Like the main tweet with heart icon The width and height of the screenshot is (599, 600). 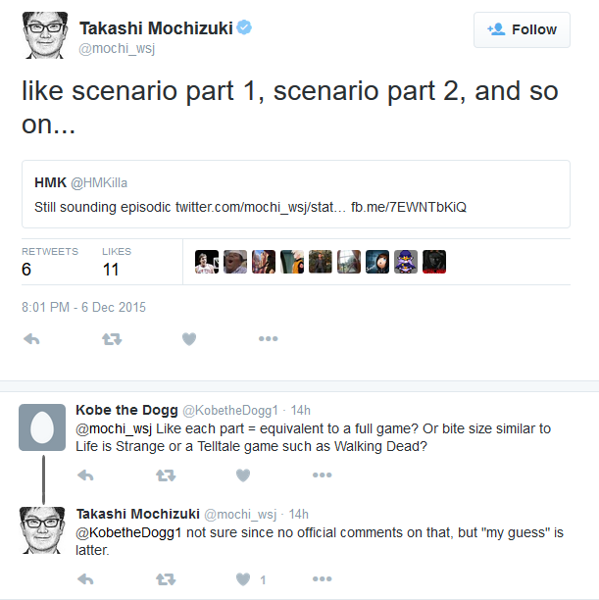(189, 339)
